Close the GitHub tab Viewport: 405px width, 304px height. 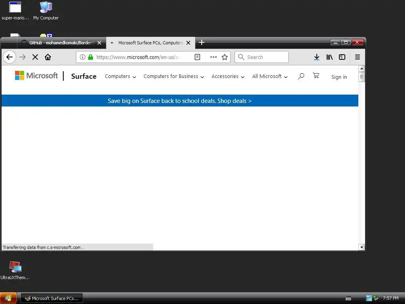(99, 43)
